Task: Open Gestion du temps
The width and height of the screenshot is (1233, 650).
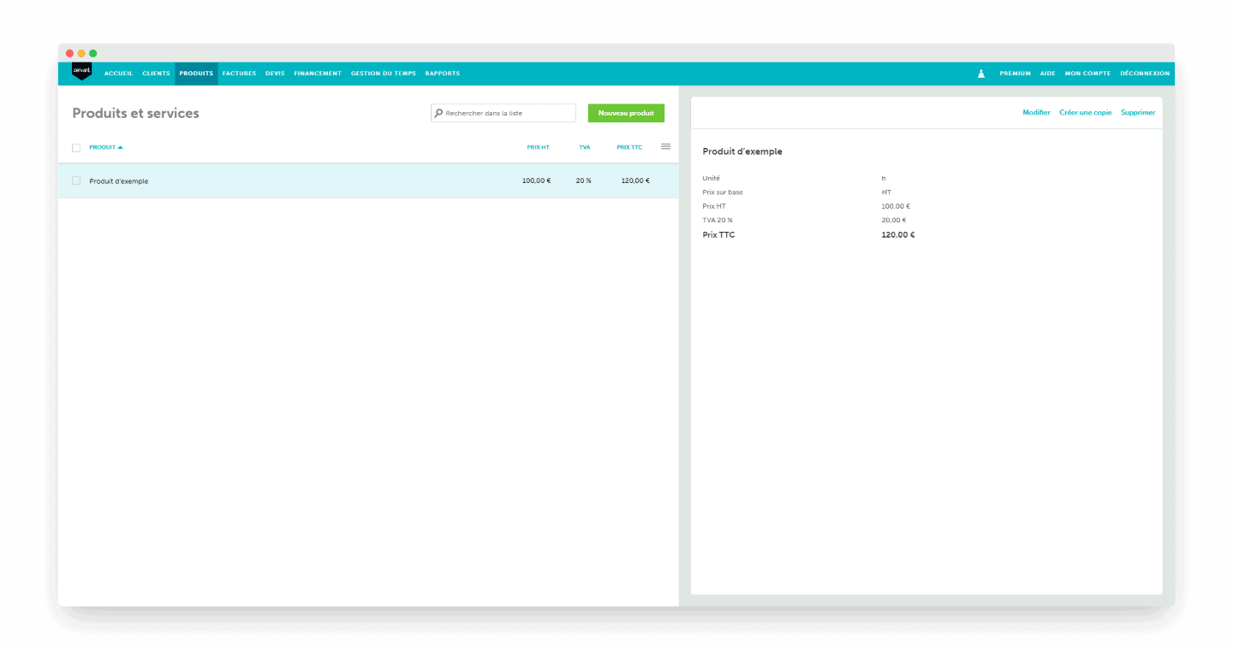Action: click(384, 74)
